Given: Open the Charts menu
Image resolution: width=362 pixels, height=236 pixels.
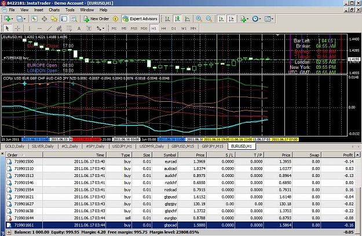Looking at the screenshot, I should coord(54,10).
